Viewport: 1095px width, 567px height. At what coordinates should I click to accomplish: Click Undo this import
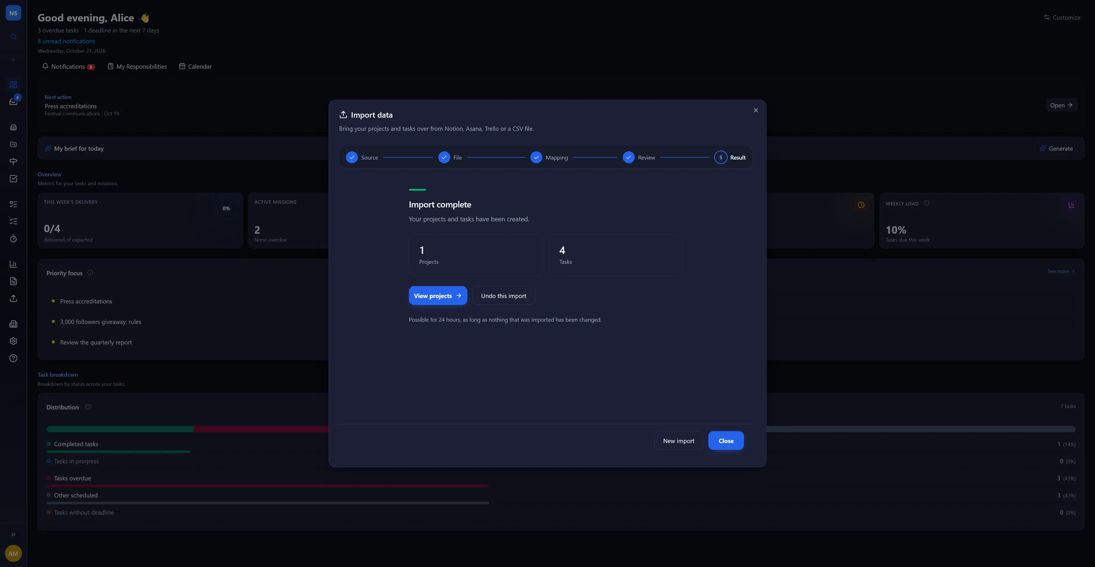tap(503, 295)
